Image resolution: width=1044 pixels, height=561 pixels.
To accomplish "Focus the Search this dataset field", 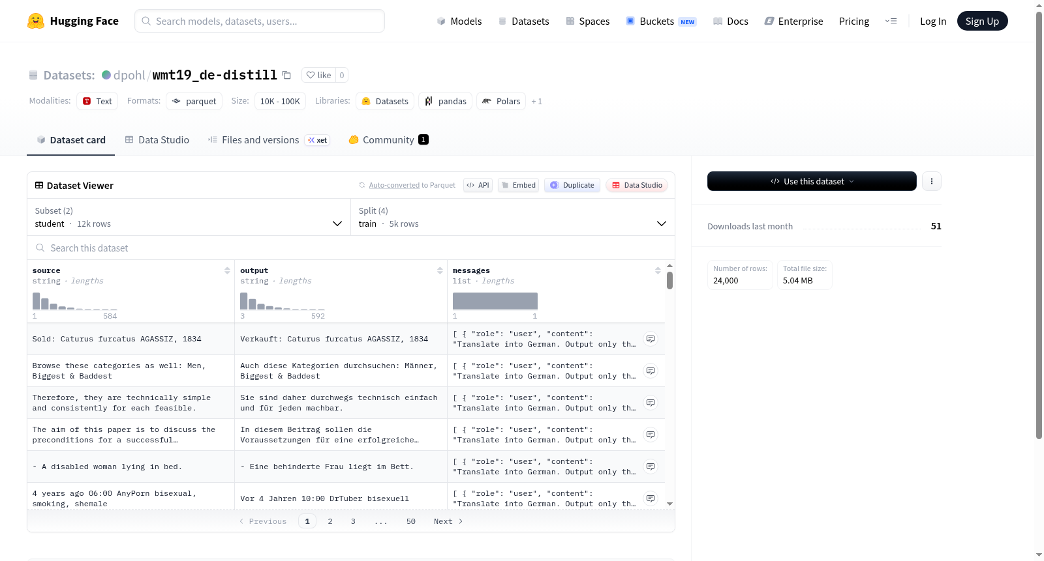I will coord(351,248).
